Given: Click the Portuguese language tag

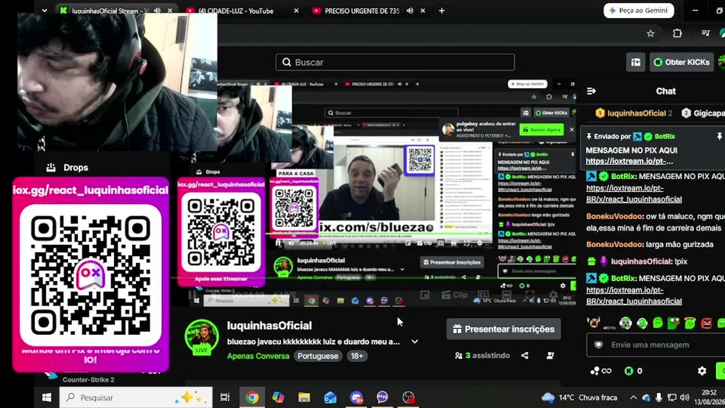Looking at the screenshot, I should 318,356.
